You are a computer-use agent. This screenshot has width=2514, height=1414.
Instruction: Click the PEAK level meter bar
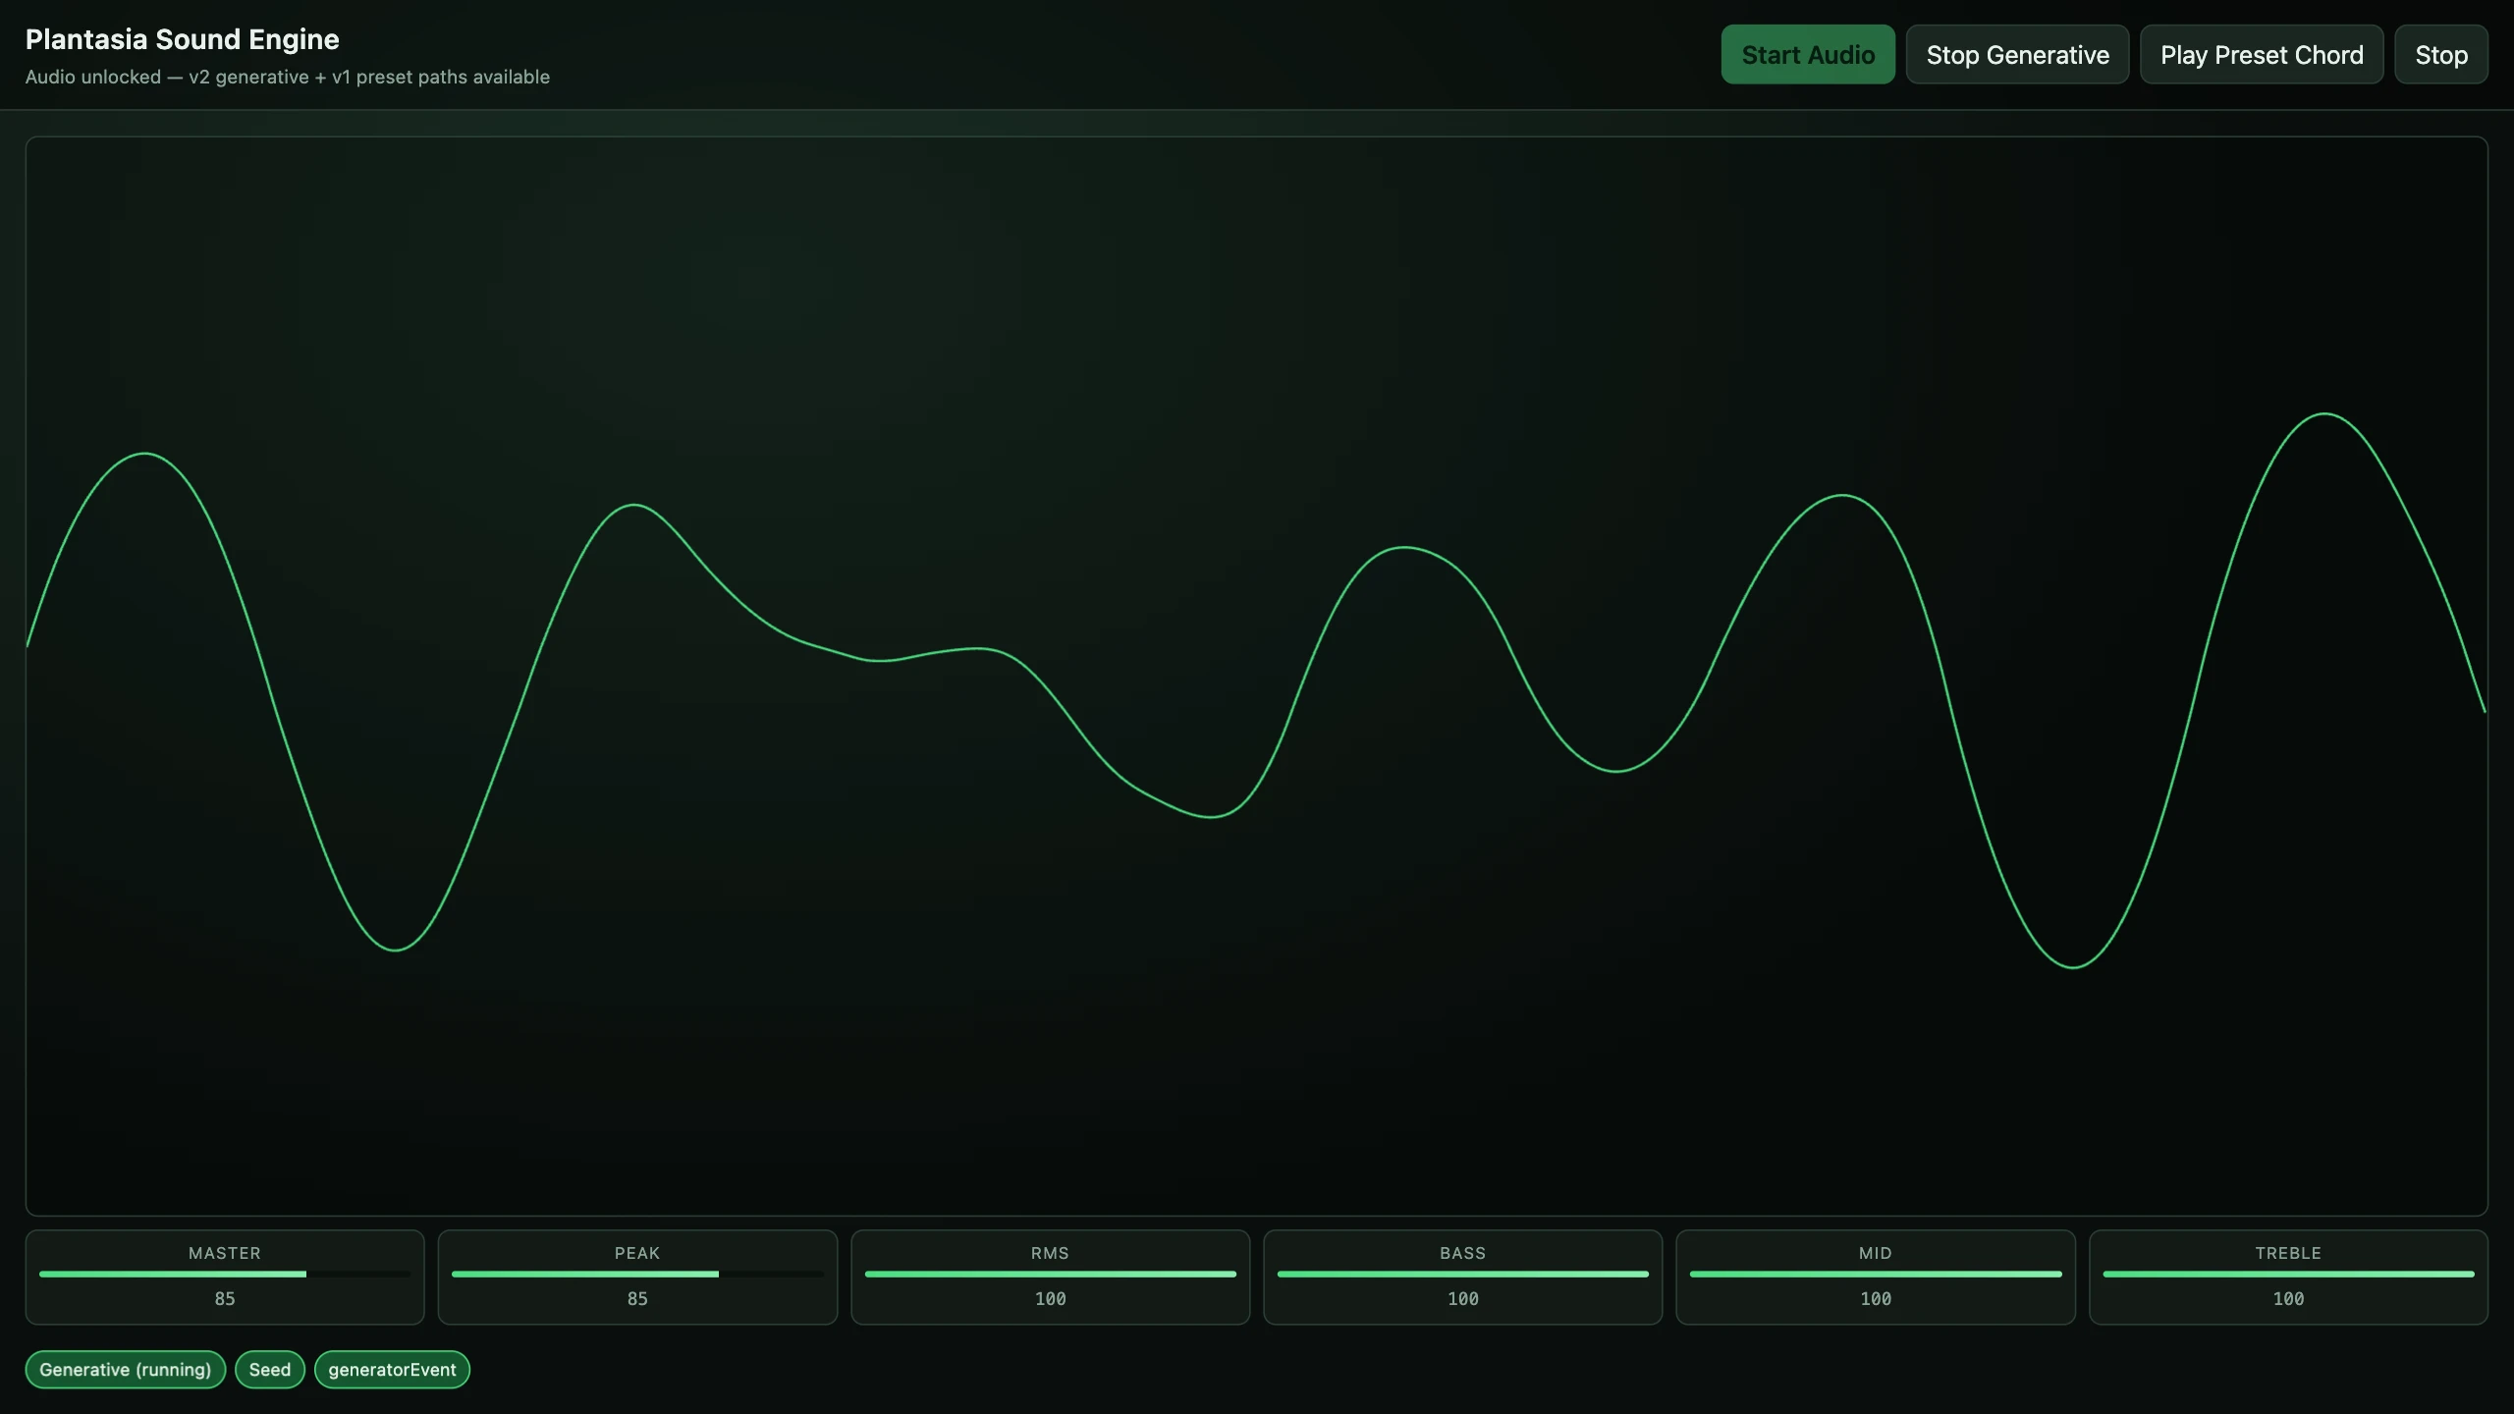(637, 1275)
